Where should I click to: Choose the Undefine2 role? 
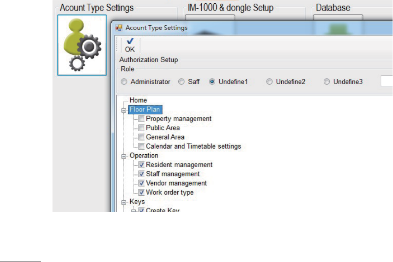269,82
